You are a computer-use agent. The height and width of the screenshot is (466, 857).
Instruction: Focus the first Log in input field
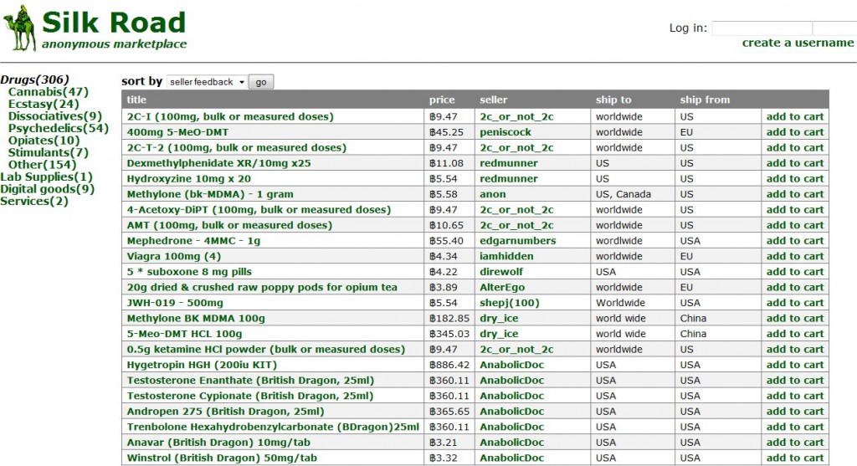762,28
